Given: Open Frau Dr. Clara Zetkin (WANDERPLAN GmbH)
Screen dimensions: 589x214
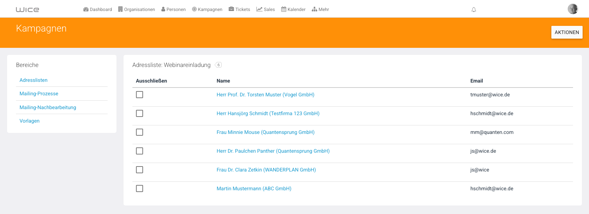Looking at the screenshot, I should click(266, 170).
